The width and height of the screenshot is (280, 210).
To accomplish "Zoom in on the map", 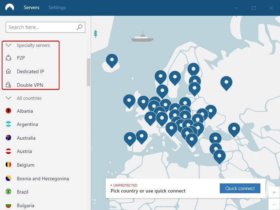I will 274,192.
